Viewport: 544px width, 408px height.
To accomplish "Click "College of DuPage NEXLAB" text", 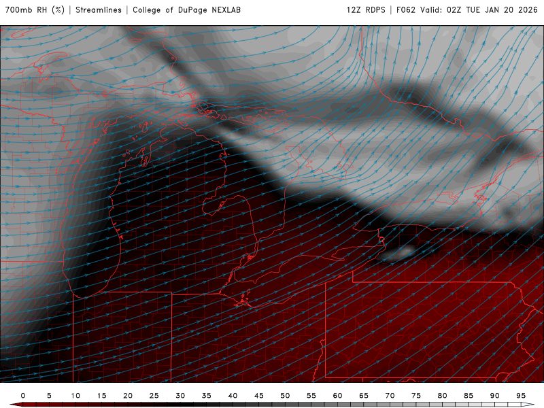I will [186, 10].
